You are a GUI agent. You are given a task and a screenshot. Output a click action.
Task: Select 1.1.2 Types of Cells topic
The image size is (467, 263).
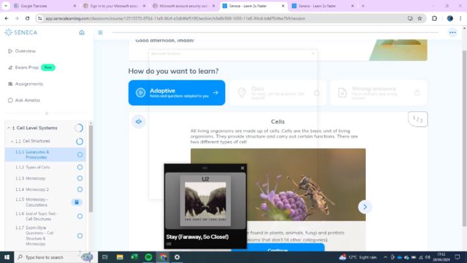(45, 168)
